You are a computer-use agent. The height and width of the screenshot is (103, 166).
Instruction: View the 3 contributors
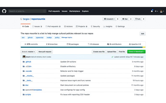click(x=114, y=44)
